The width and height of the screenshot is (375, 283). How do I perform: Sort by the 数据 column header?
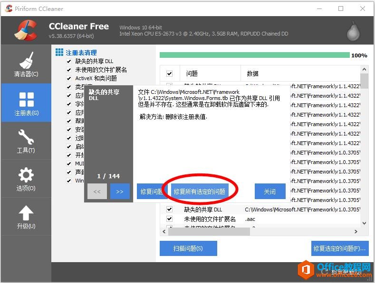(300, 73)
